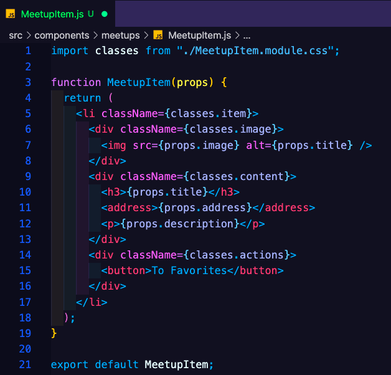Click props.address on line 11
Image resolution: width=391 pixels, height=375 pixels.
(x=205, y=208)
